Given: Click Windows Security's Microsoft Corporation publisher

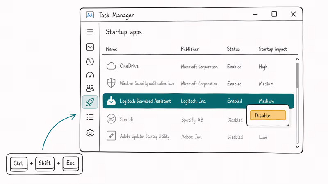Looking at the screenshot, I should [x=199, y=84].
